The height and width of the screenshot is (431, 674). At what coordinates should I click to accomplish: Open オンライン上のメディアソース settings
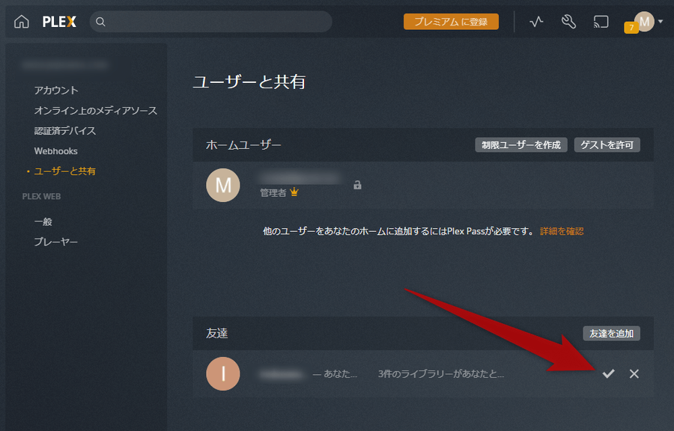[96, 111]
